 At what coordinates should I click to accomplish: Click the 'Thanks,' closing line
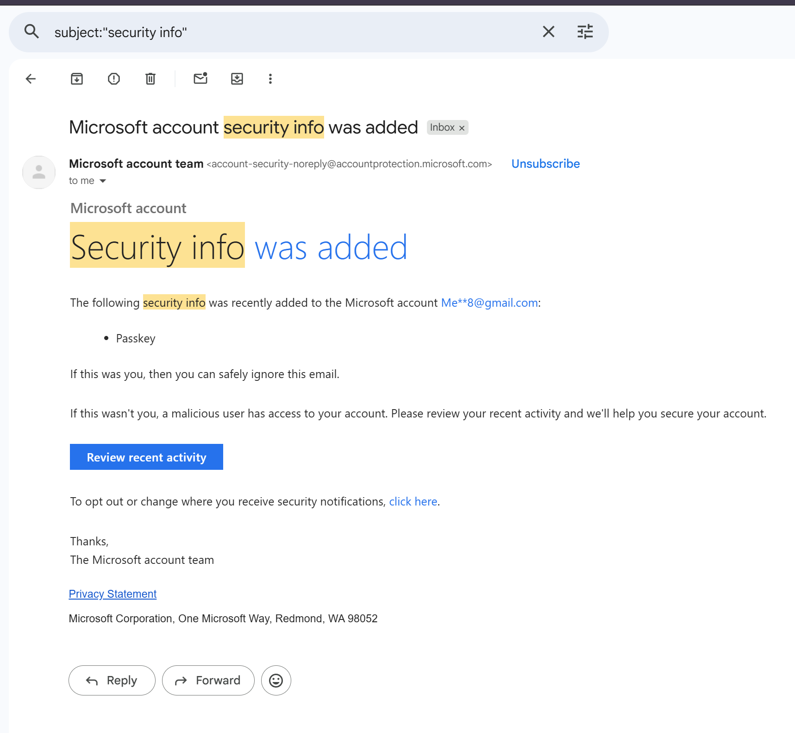coord(89,541)
